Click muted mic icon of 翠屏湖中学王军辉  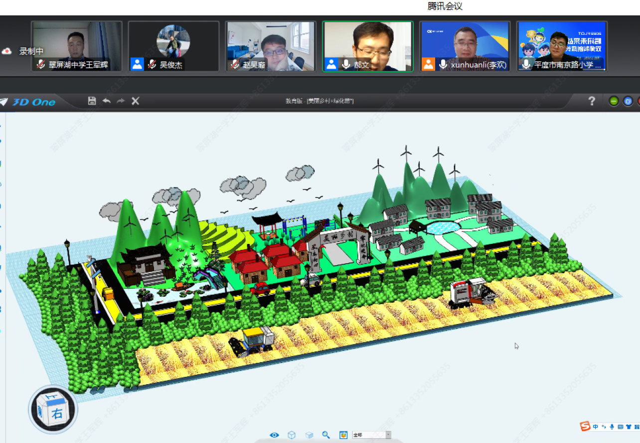click(x=41, y=65)
